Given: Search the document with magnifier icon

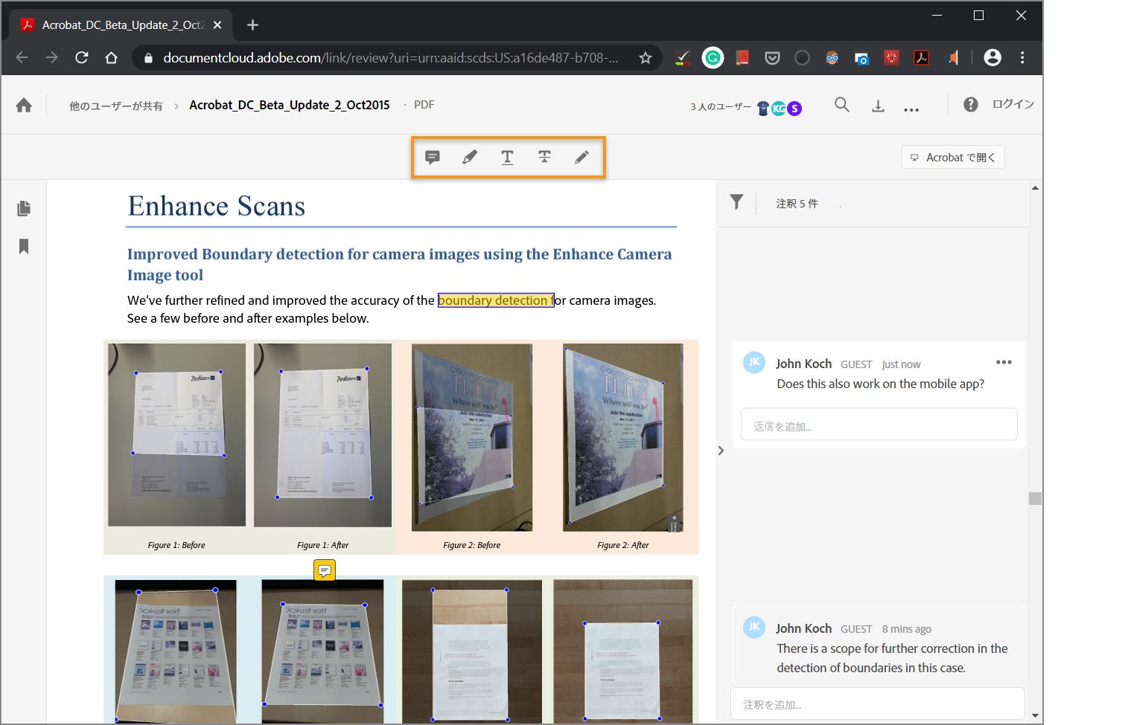Looking at the screenshot, I should point(841,105).
